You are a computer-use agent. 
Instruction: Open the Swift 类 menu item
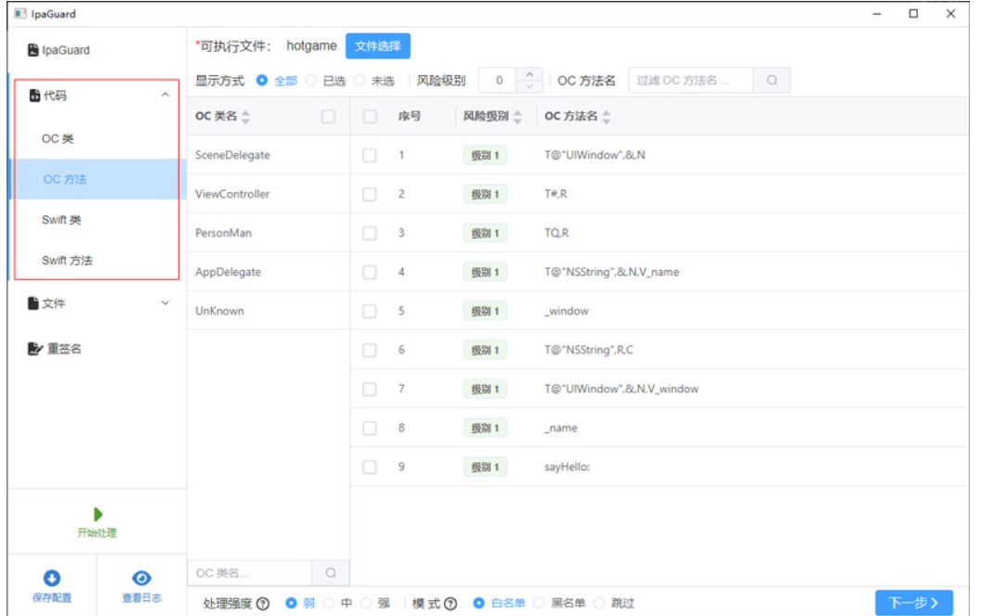[98, 220]
